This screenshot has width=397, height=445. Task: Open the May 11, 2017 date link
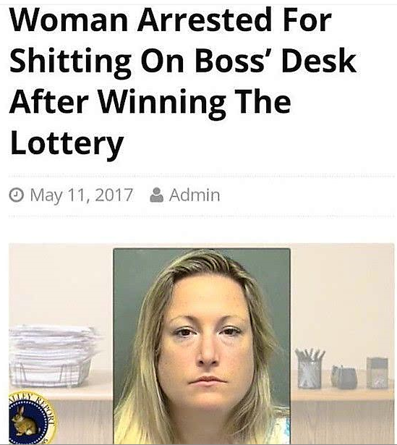point(82,195)
